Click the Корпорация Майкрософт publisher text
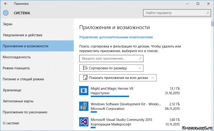This screenshot has height=131, width=214. pyautogui.click(x=111, y=124)
